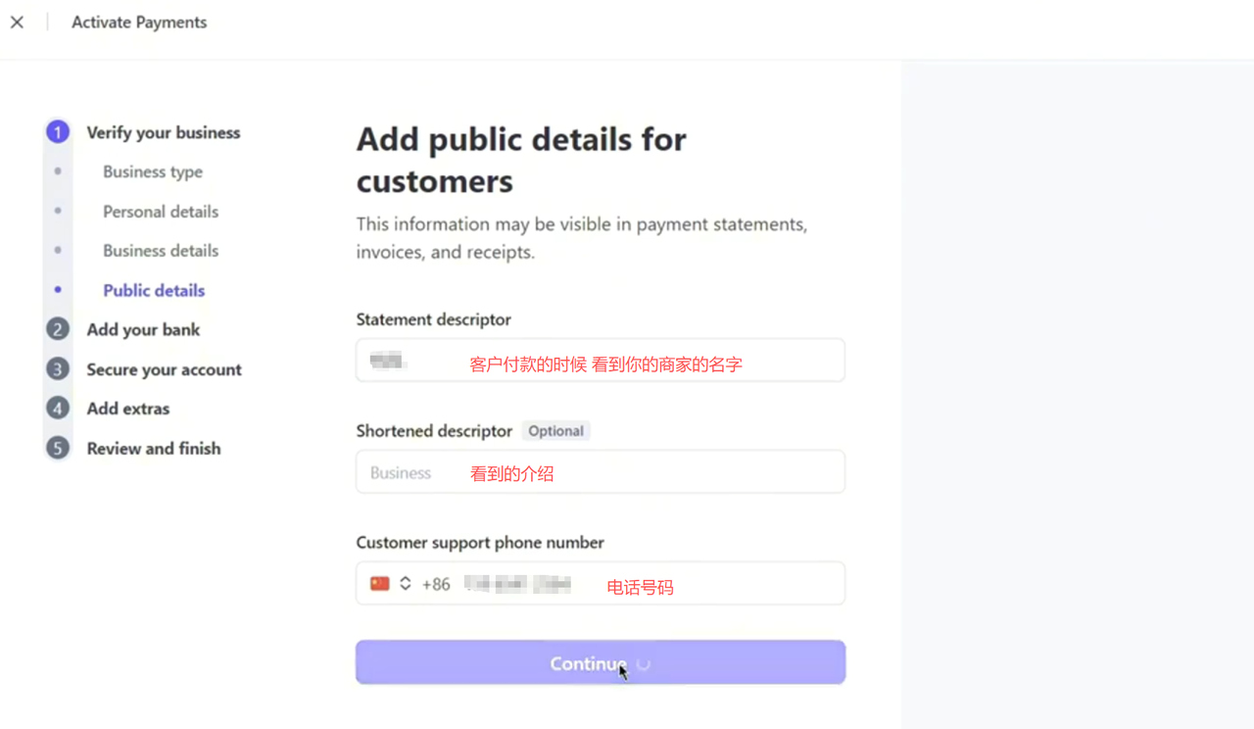Click the step 2 circle icon

tap(58, 329)
